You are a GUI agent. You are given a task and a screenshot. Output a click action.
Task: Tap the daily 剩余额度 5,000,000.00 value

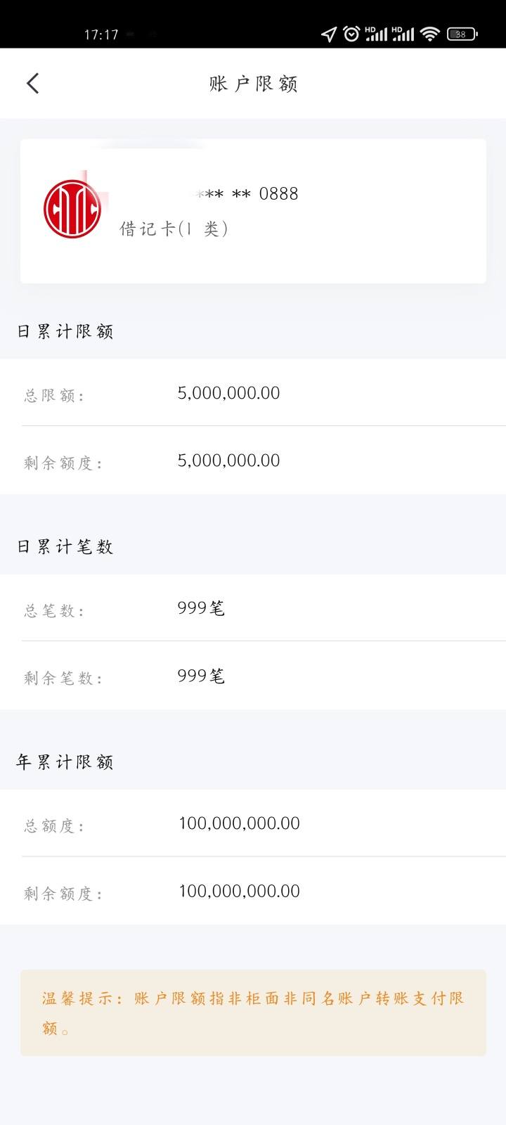(228, 461)
